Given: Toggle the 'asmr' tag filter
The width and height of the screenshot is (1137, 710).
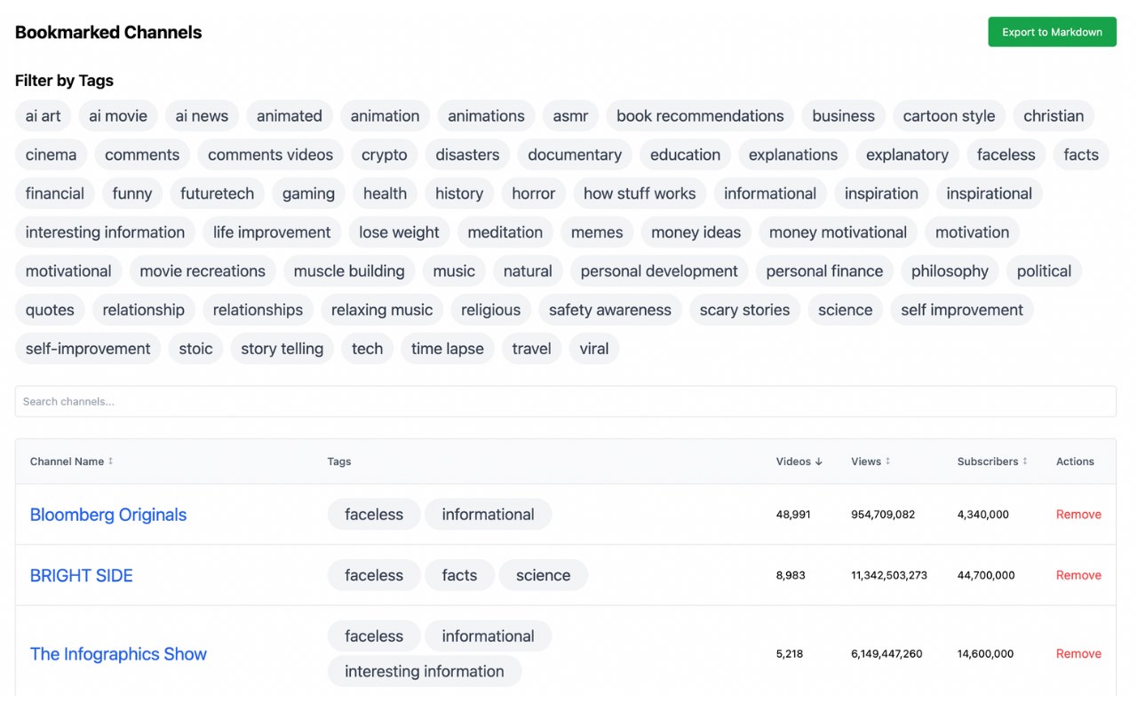Looking at the screenshot, I should 570,116.
